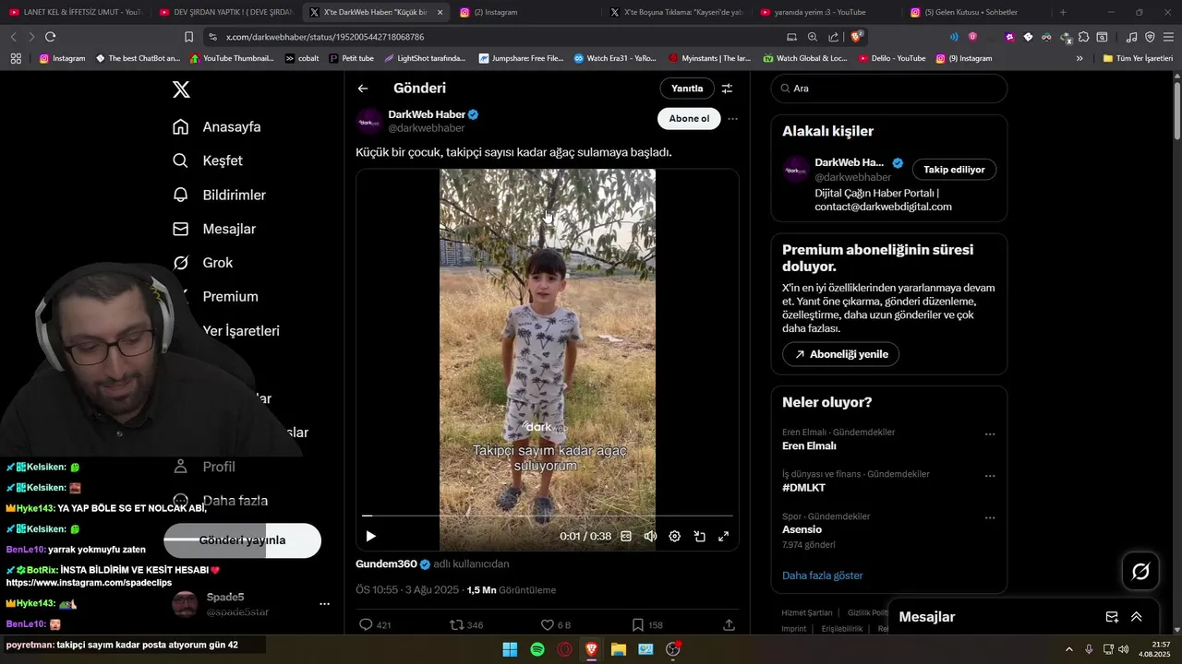Click the X logo in sidebar
Image resolution: width=1182 pixels, height=664 pixels.
point(181,89)
